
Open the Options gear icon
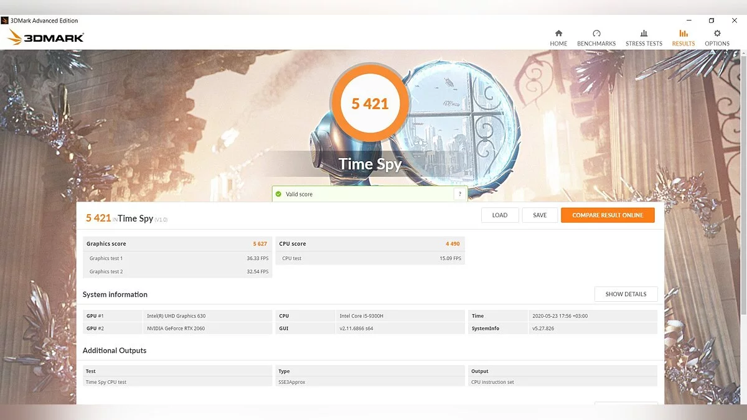[x=717, y=33]
